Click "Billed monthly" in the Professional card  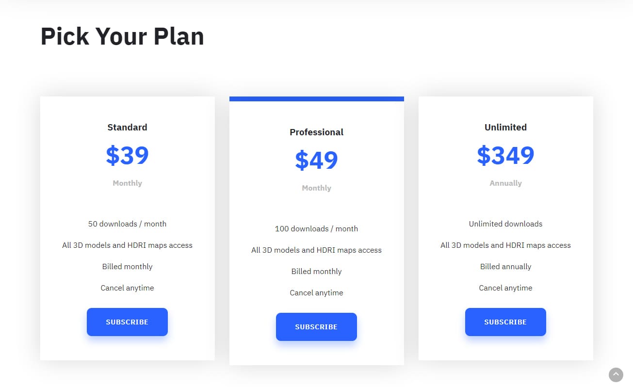click(316, 272)
